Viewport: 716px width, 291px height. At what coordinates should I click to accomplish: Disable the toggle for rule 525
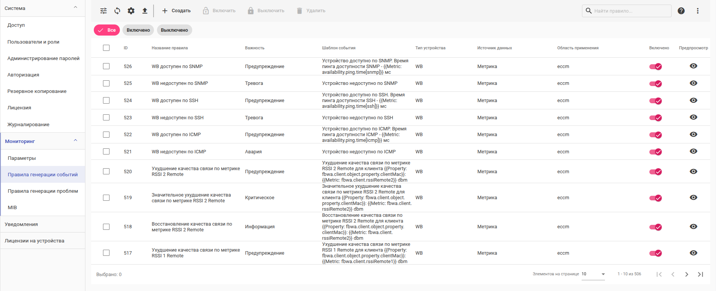point(656,83)
